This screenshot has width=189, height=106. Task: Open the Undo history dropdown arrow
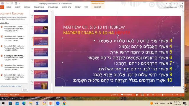tap(9, 4)
